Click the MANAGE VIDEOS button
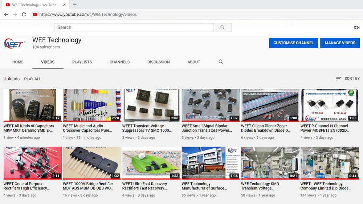 pyautogui.click(x=340, y=43)
